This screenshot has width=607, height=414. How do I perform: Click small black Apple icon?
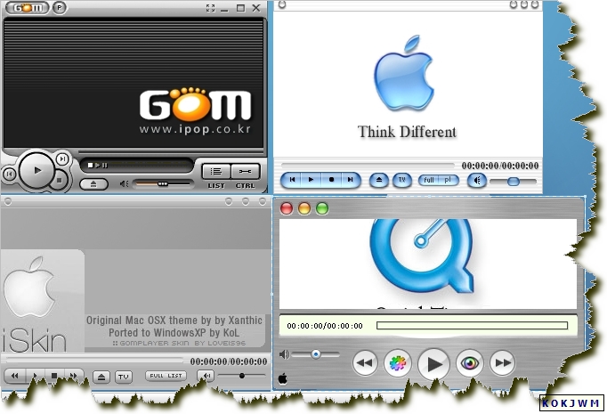(283, 378)
